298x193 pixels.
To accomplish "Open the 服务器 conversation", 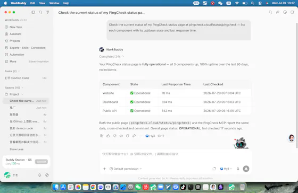I will 26,115.
